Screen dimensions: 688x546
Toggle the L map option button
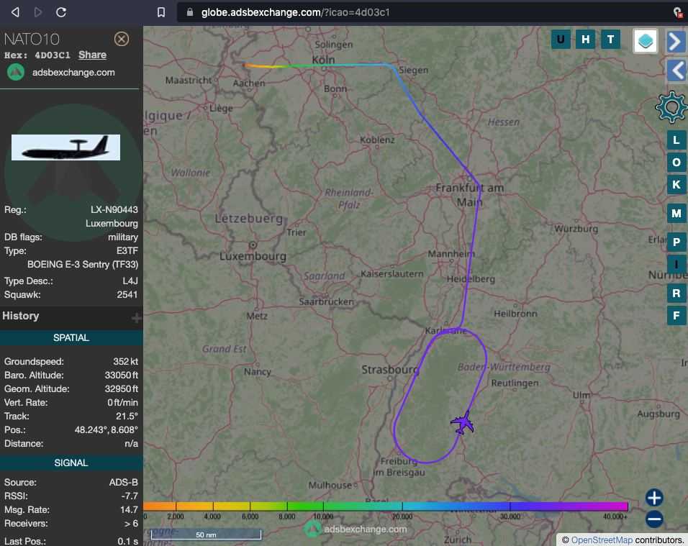click(676, 140)
